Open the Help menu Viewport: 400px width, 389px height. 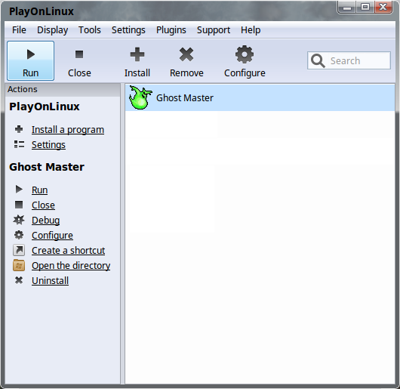[x=251, y=30]
